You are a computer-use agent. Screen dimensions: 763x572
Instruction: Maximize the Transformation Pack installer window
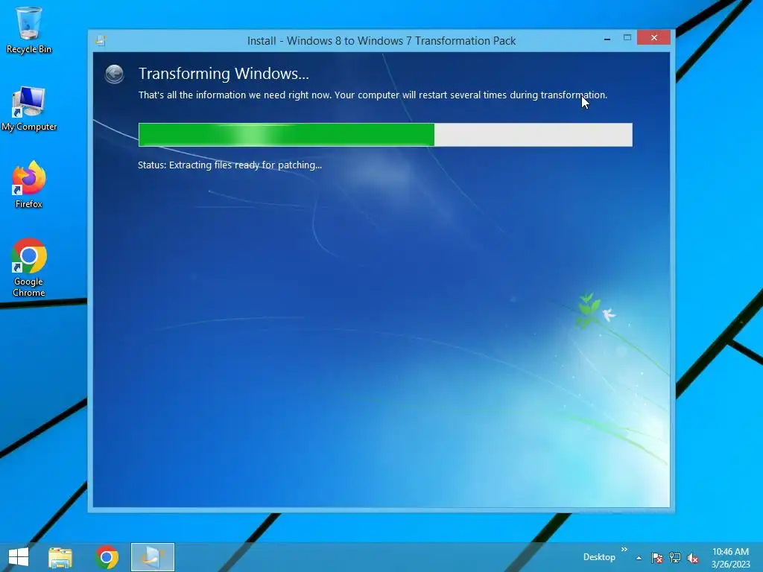click(x=627, y=37)
